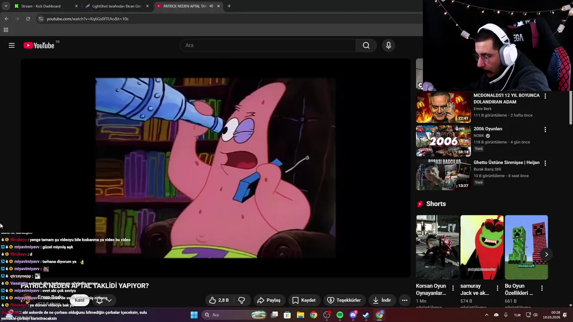Viewport: 573px width, 322px height.
Task: Open the Ghetto Üstüne Sinmişe thumbnail
Action: pos(443,174)
